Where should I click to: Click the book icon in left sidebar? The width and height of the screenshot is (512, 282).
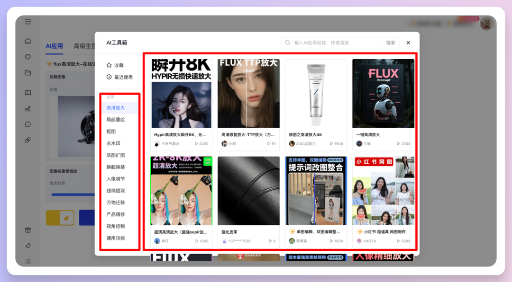pos(28,93)
